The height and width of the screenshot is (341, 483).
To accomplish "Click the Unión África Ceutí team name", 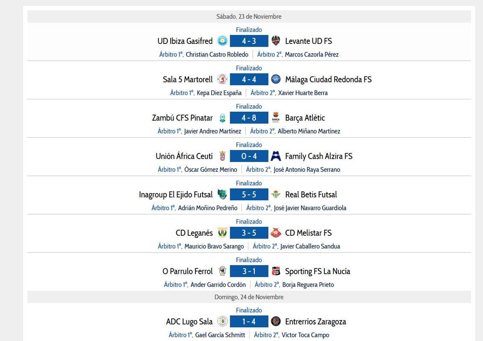I will 184,156.
